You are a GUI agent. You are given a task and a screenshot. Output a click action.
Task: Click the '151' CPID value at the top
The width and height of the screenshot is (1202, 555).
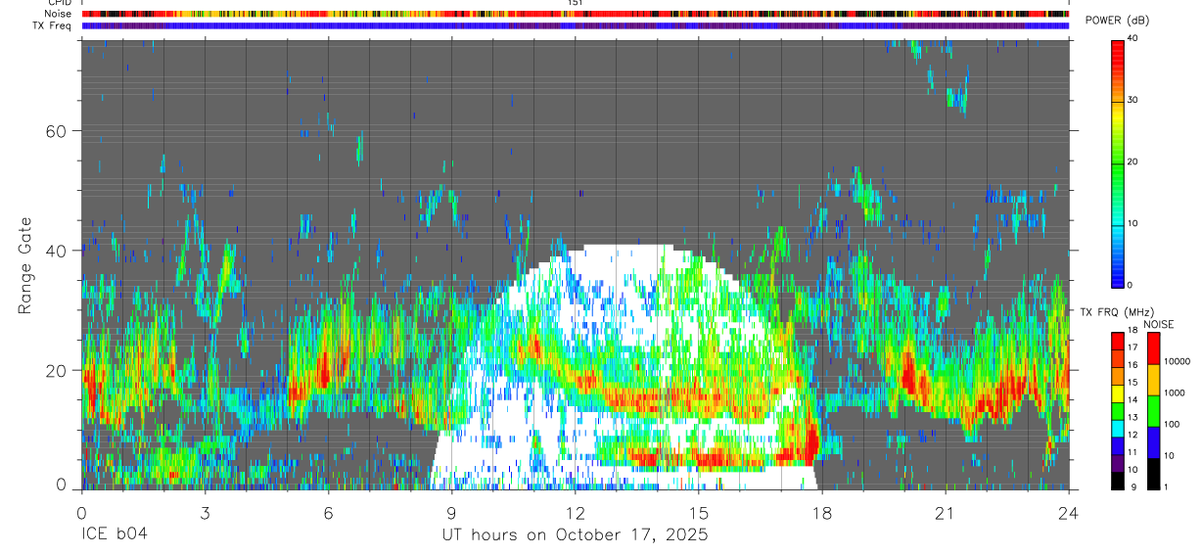[575, 3]
